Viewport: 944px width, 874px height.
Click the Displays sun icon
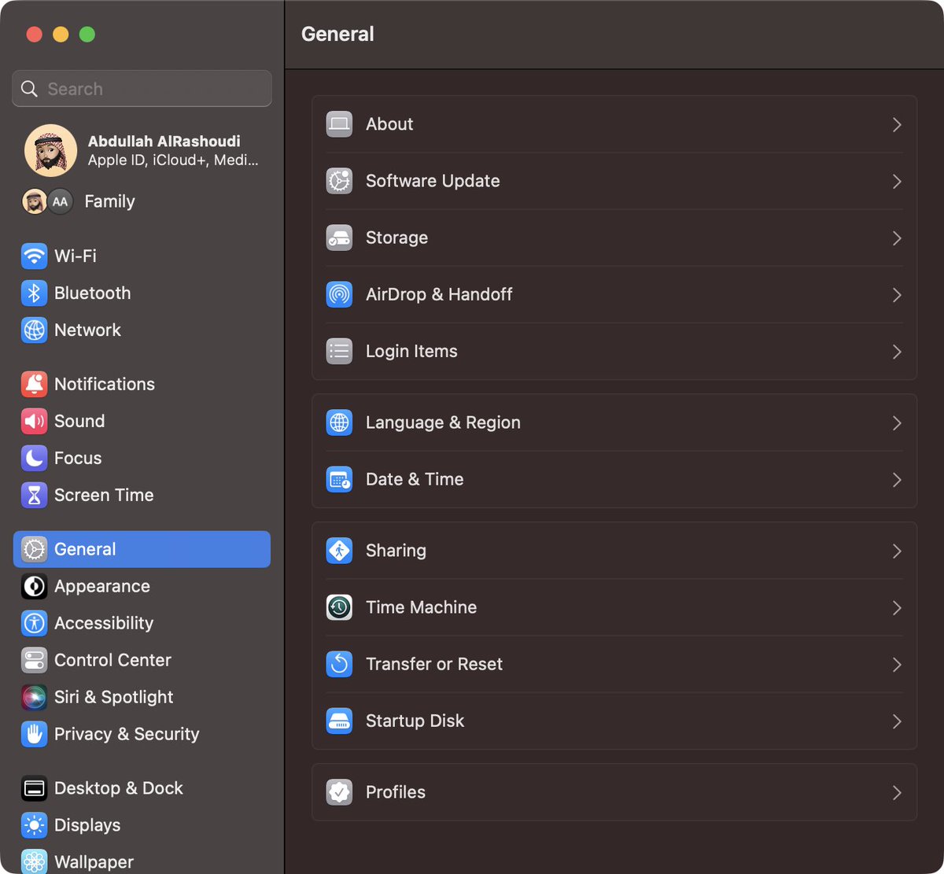[34, 825]
